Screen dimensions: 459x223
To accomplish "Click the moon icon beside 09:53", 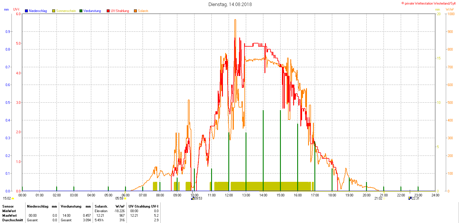I will [192, 198].
